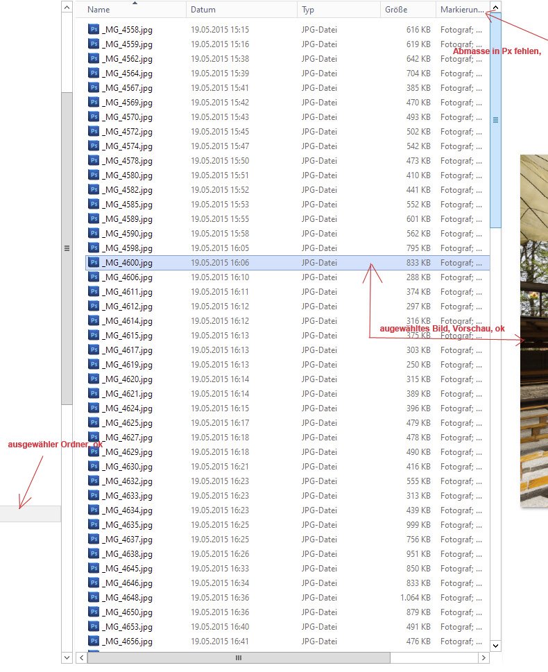
Task: Click the preview image of the pavilion
Action: pyautogui.click(x=534, y=331)
